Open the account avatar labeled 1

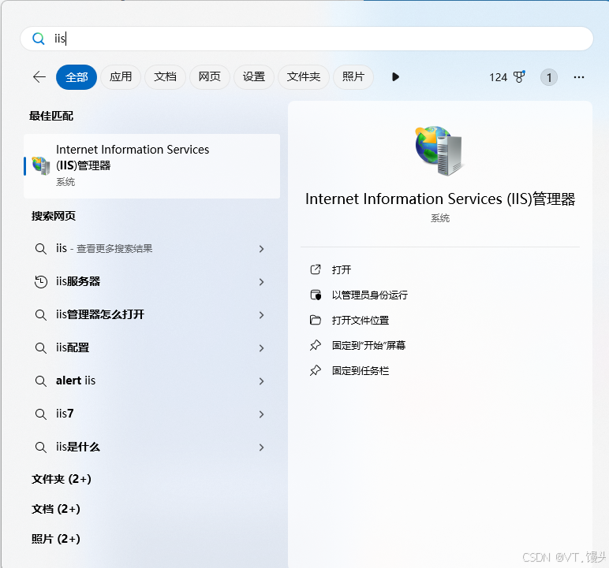[549, 77]
